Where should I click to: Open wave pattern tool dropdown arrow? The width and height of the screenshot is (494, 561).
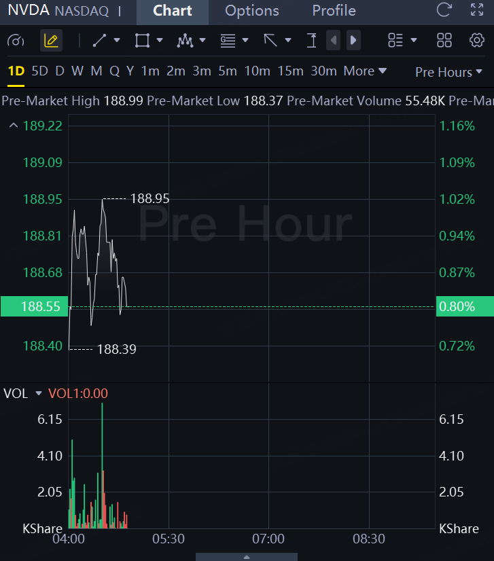[202, 41]
